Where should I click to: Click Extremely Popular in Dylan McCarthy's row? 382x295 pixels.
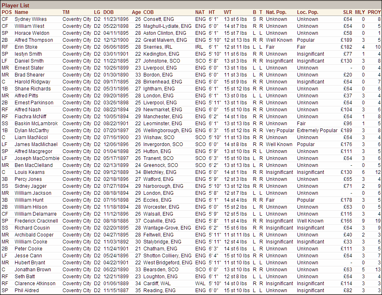click(x=317, y=131)
